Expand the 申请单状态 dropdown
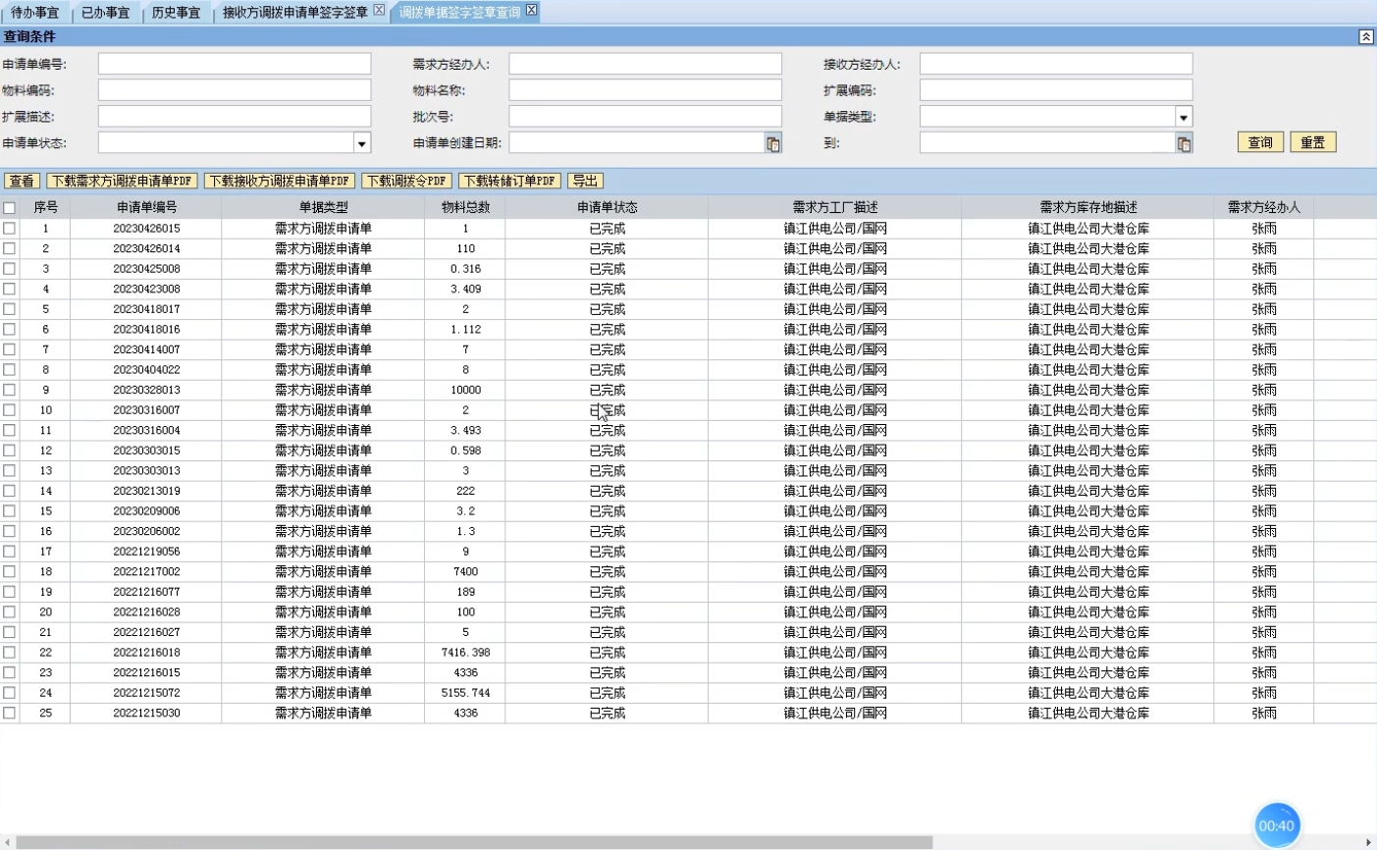 pyautogui.click(x=361, y=143)
